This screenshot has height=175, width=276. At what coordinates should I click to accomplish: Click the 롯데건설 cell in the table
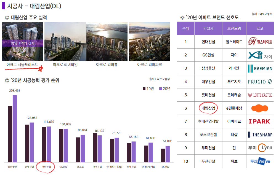pos(208,95)
